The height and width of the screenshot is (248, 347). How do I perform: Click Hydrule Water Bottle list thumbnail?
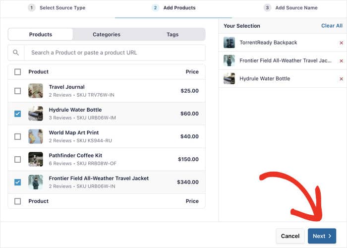coord(36,114)
